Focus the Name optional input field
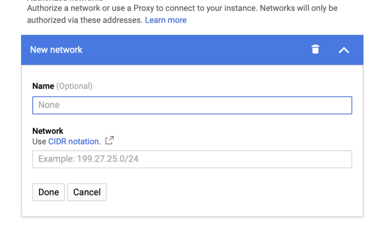 192,105
